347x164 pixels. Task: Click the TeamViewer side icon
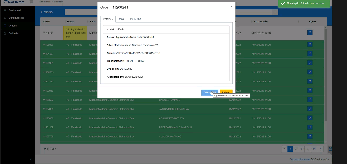[330, 149]
